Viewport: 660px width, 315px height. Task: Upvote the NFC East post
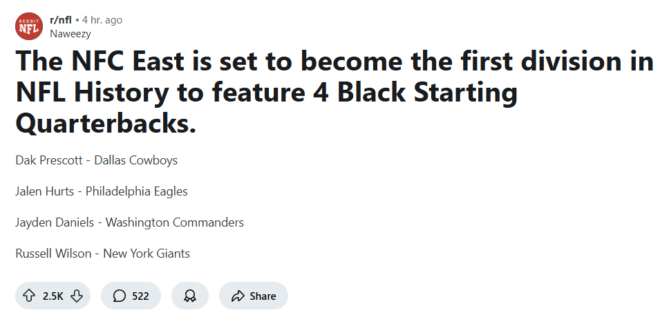[28, 296]
